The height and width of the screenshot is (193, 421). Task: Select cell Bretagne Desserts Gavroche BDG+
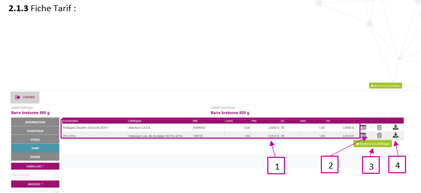(x=86, y=128)
